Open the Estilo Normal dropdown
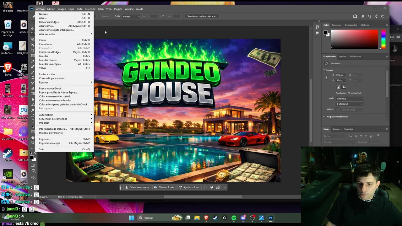This screenshot has height=226, width=402. (131, 16)
